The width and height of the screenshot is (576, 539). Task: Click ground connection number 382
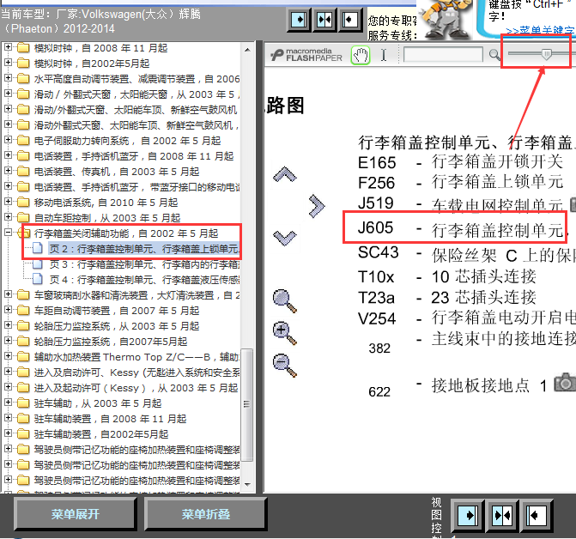(379, 348)
